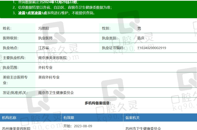Select the table cell 苏州康美美容医院

[16, 128]
